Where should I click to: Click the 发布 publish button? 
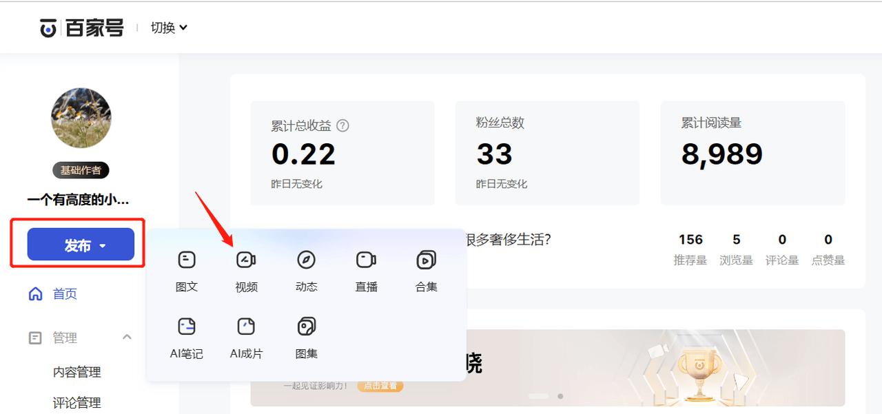click(81, 245)
